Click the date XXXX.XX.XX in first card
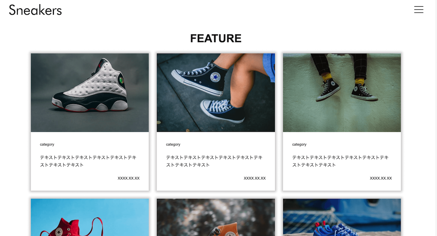 point(129,178)
